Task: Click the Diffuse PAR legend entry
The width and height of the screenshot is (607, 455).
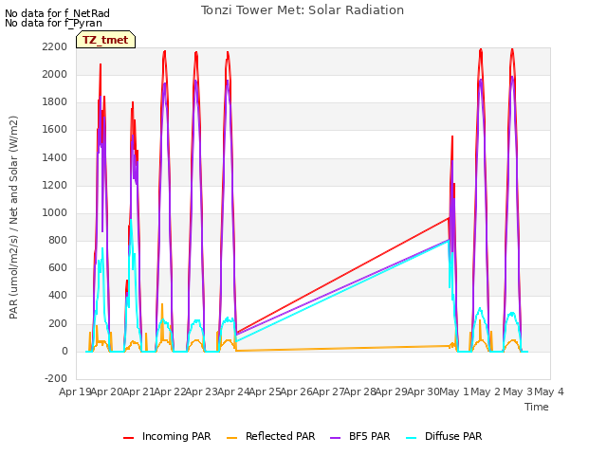Action: tap(444, 436)
